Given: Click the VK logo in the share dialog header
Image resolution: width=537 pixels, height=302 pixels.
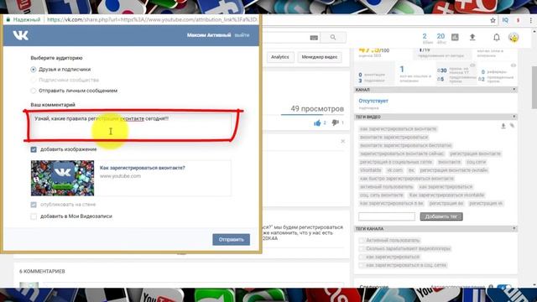Looking at the screenshot, I should click(20, 35).
